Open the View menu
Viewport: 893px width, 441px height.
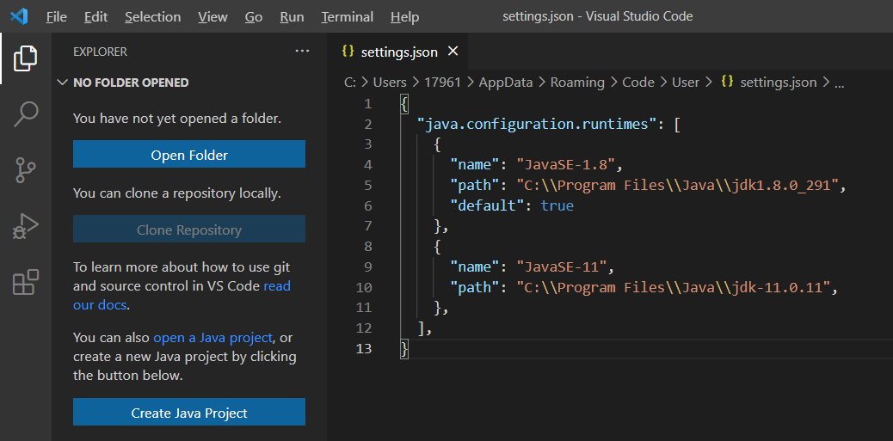click(x=212, y=17)
